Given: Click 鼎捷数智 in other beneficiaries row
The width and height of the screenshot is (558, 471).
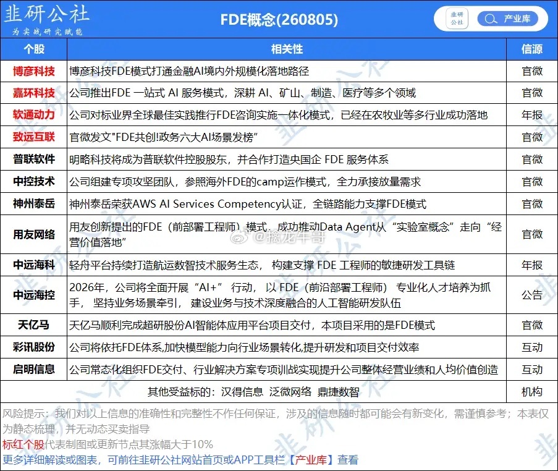Looking at the screenshot, I should pyautogui.click(x=339, y=392).
